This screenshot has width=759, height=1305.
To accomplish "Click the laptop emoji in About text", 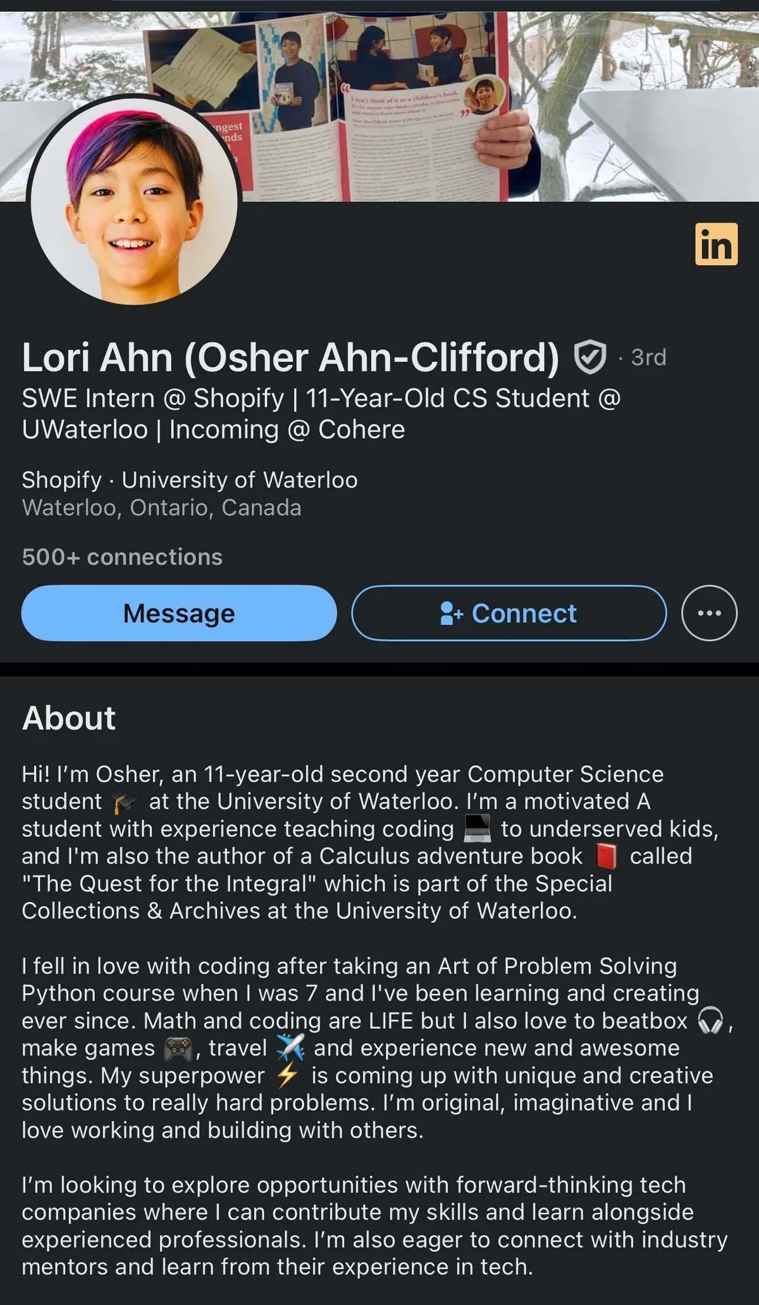I will (x=478, y=829).
